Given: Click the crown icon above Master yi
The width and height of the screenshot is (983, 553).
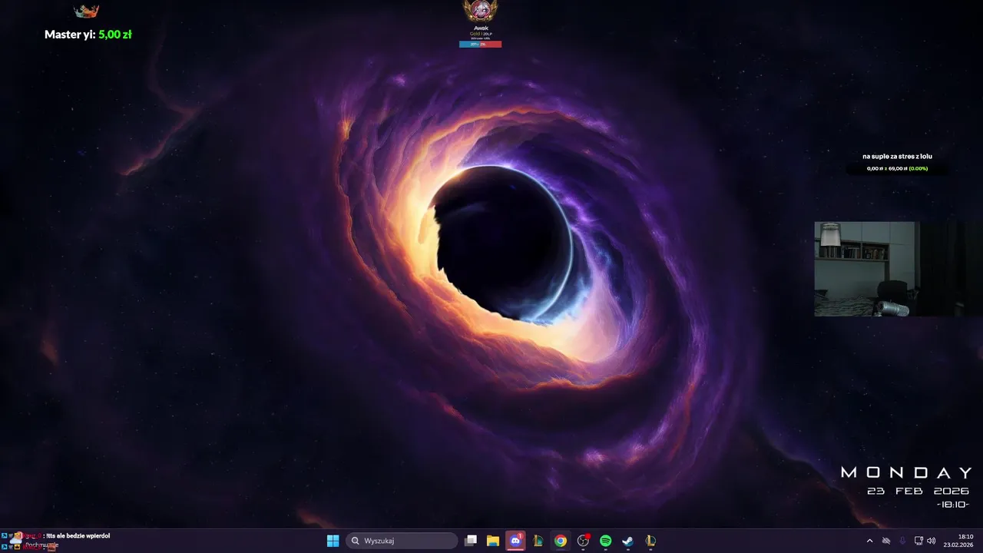Looking at the screenshot, I should (86, 12).
